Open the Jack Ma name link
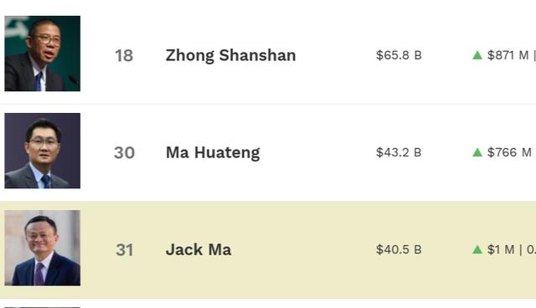 tap(198, 249)
